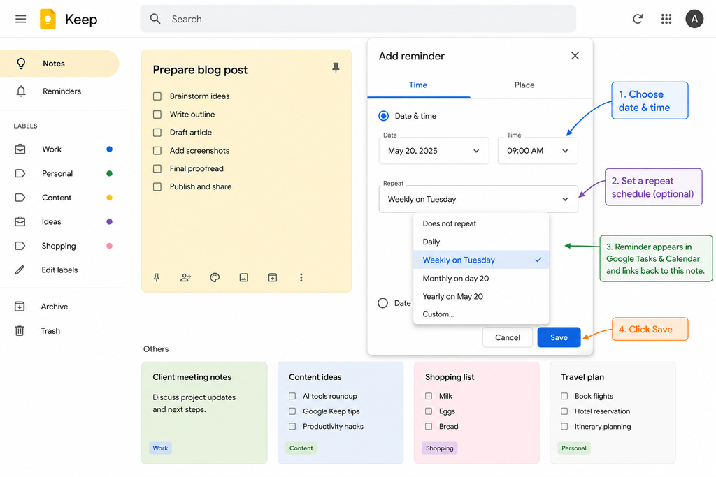
Task: Open Reminders in the sidebar
Action: pyautogui.click(x=59, y=91)
